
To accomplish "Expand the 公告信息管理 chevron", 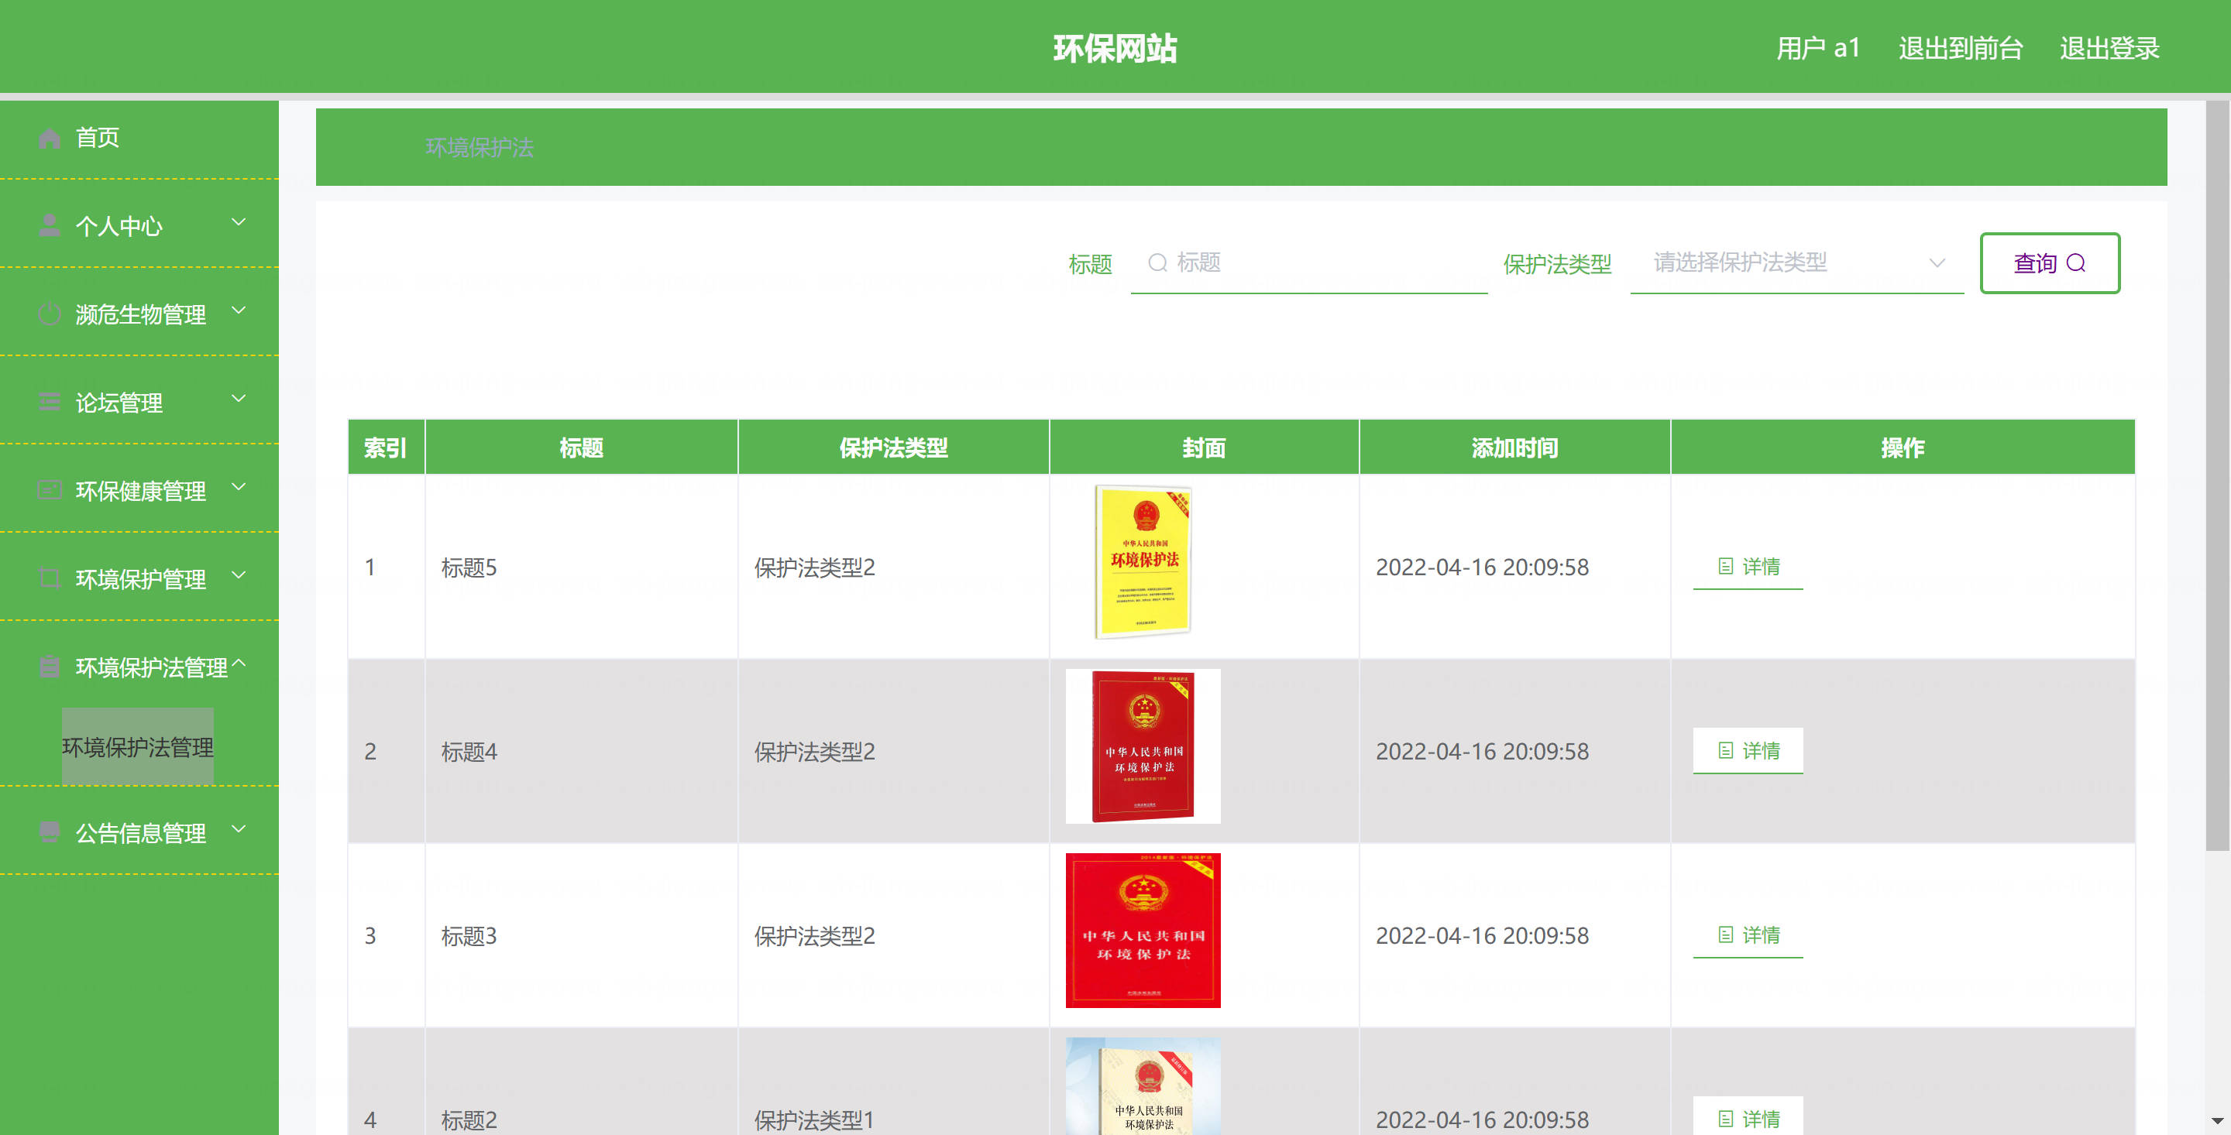I will point(239,829).
